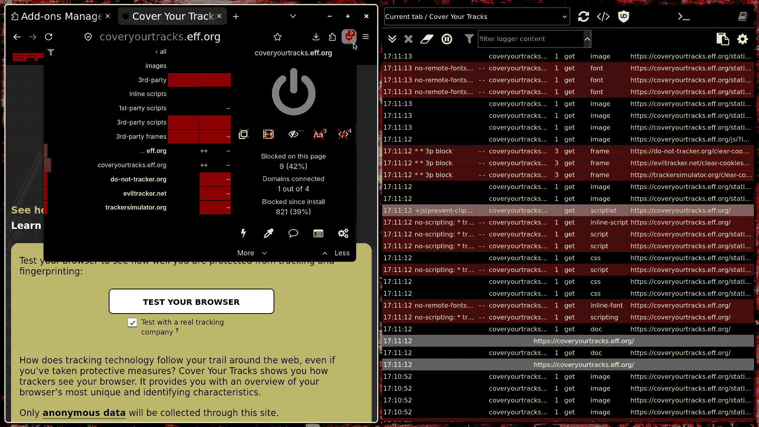Screen dimensions: 759x427
Task: Select the inline-script log entry
Action: (568, 223)
